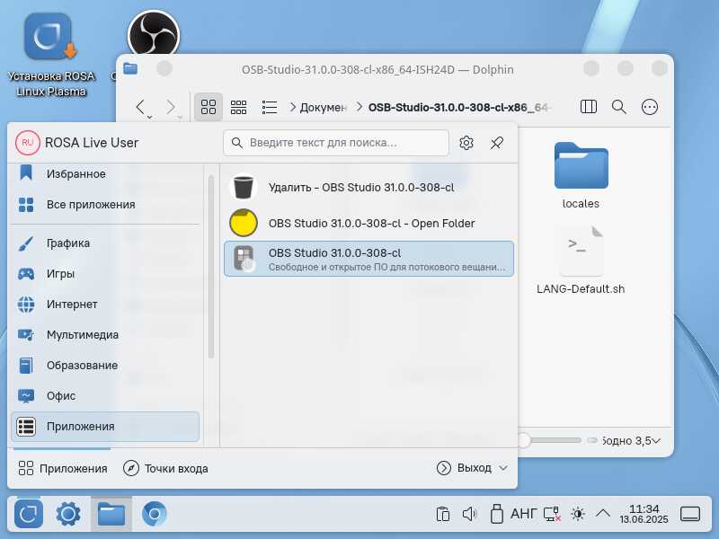This screenshot has width=719, height=539.
Task: Click the launcher category list scrollbar
Action: [211, 267]
